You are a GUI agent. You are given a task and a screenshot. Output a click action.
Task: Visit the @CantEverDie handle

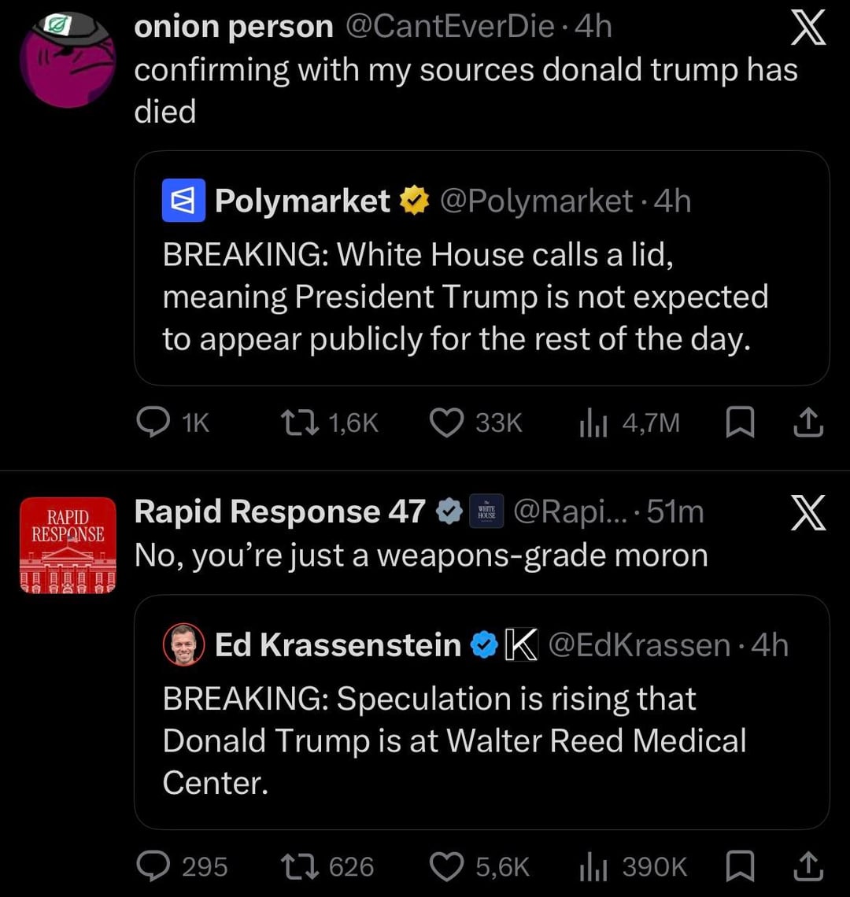click(x=450, y=27)
